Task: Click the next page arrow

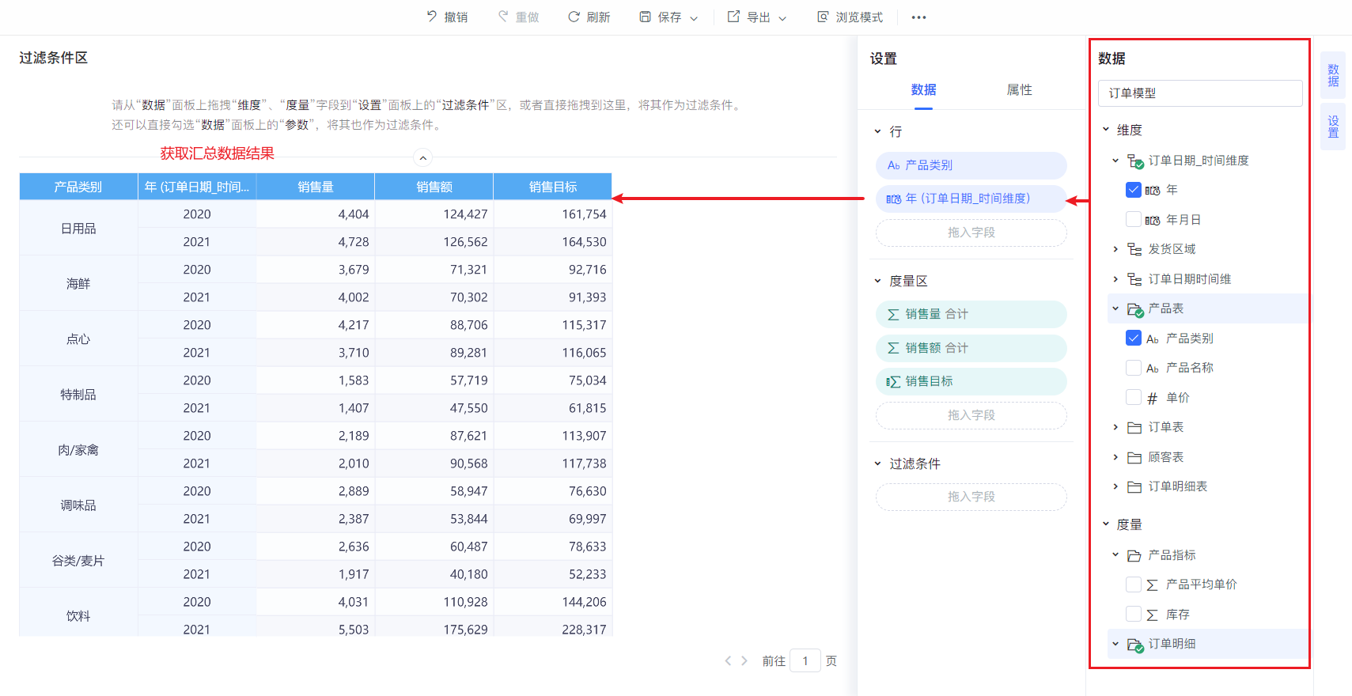Action: coord(744,660)
